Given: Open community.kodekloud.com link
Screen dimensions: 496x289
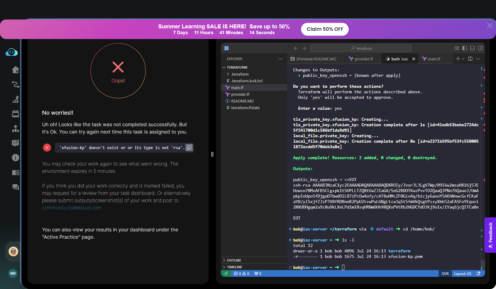Looking at the screenshot, I should 72,208.
